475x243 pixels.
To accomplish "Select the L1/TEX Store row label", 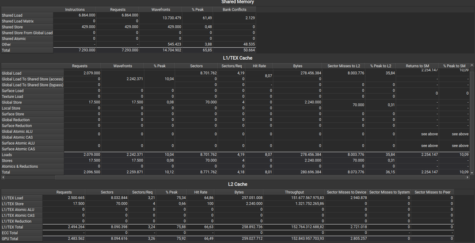I will point(22,204).
